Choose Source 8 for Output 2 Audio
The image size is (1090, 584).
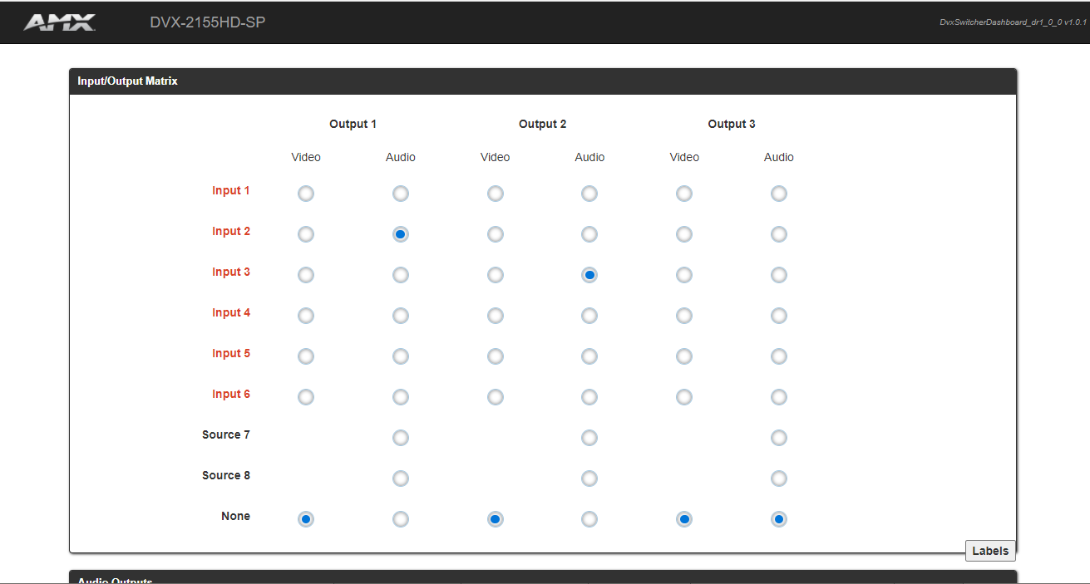[589, 478]
